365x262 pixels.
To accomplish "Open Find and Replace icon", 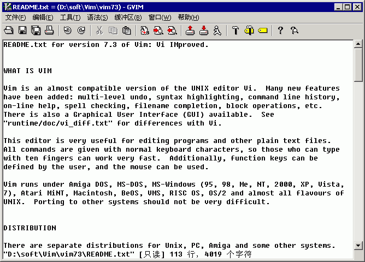I will click(x=145, y=31).
